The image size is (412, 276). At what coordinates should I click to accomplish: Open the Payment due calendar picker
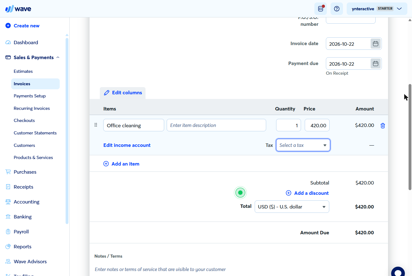tap(376, 64)
